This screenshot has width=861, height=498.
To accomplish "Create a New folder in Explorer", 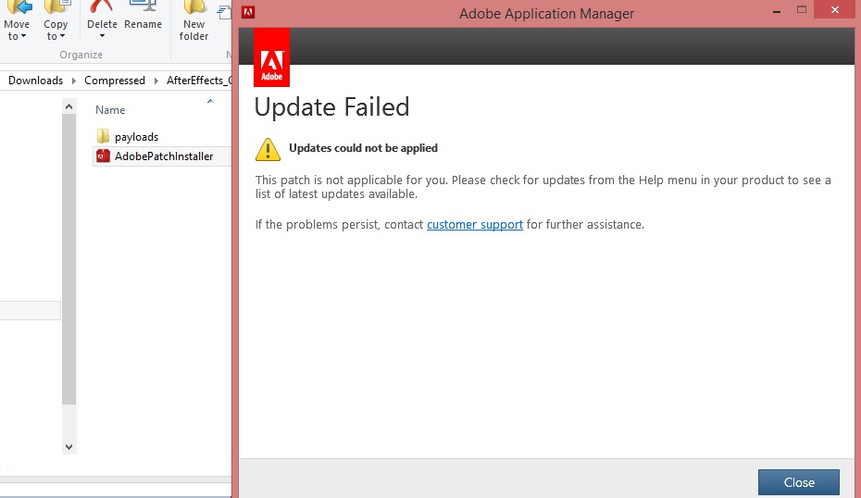I will pos(193,31).
